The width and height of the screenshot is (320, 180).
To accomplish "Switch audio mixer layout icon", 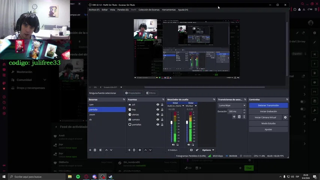I will point(191,150).
